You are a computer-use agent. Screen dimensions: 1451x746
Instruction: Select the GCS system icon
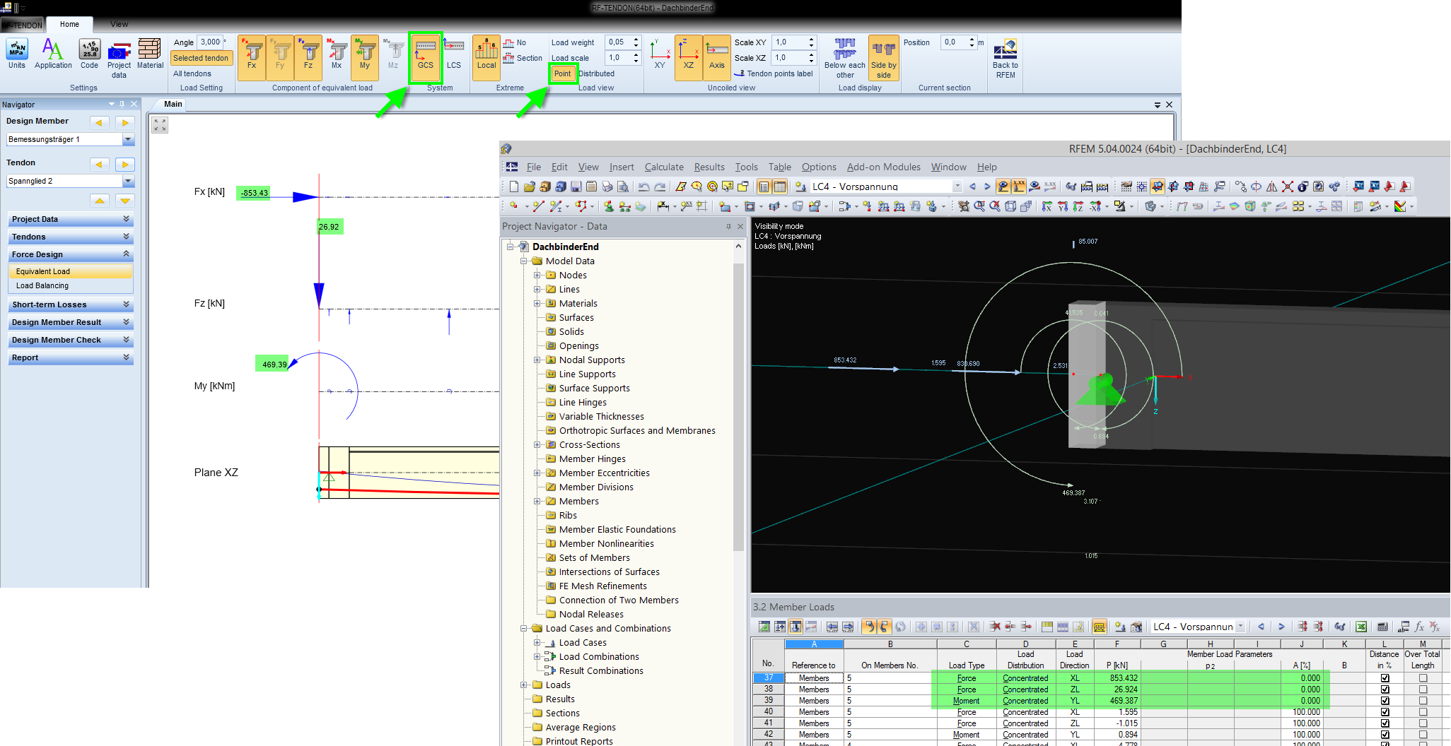coord(425,57)
